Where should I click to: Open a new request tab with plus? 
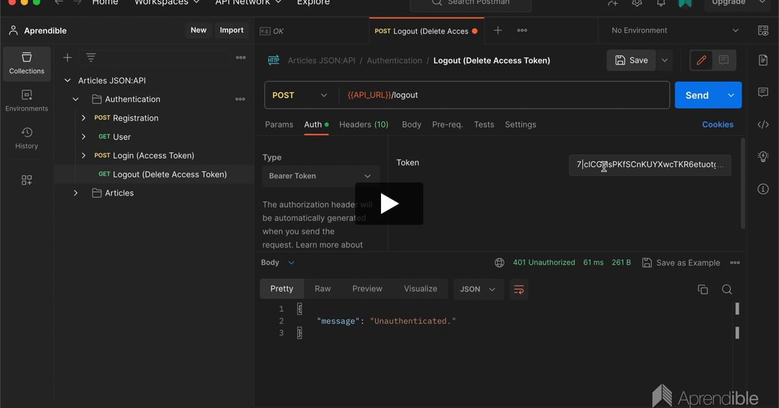[x=498, y=31]
